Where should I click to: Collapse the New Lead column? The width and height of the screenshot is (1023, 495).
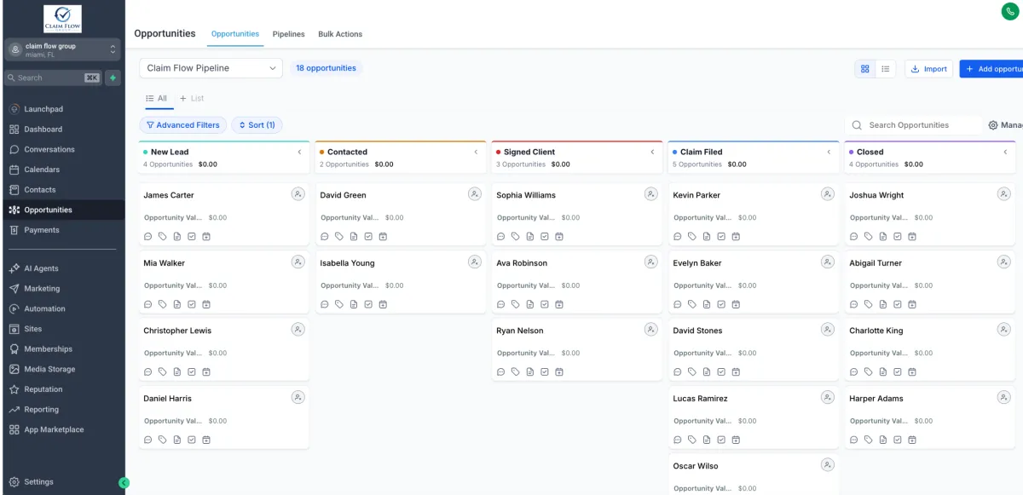299,153
